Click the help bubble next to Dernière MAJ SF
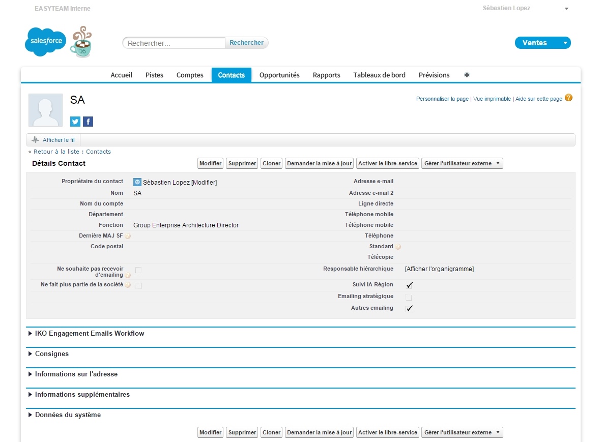 click(128, 236)
